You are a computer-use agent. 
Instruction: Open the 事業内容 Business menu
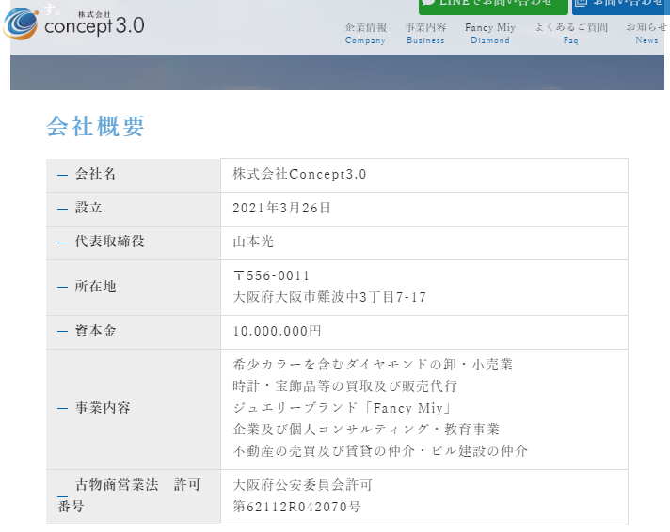[x=425, y=33]
